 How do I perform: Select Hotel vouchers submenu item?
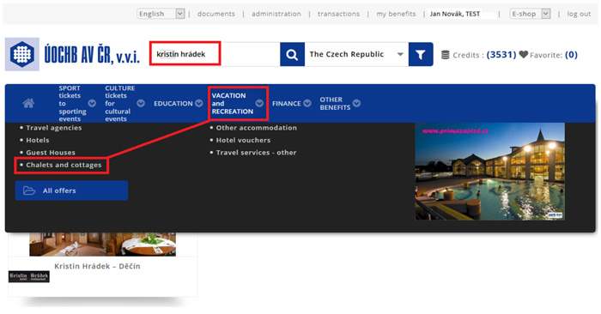coord(243,140)
